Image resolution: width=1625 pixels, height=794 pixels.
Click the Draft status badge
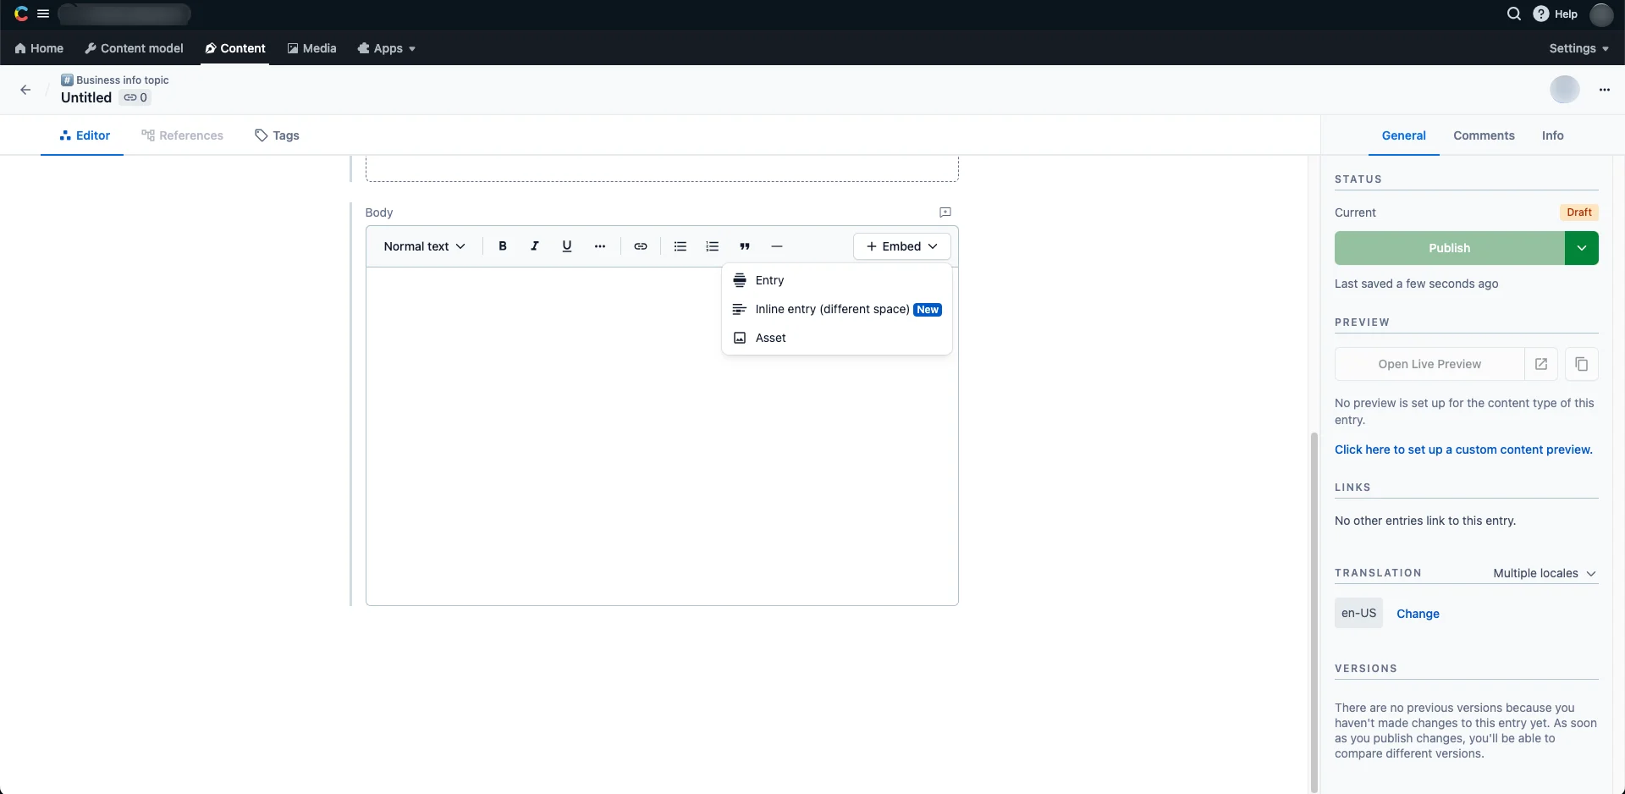[x=1579, y=212]
